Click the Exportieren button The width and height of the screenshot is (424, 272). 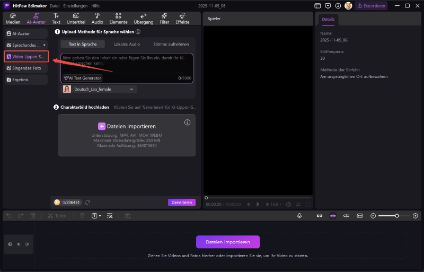click(x=371, y=6)
